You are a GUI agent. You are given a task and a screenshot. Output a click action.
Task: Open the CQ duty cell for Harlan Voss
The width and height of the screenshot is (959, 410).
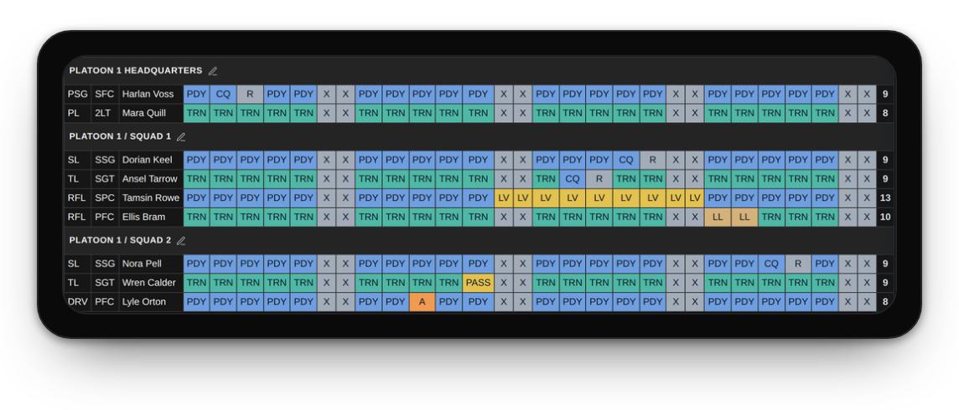[223, 95]
